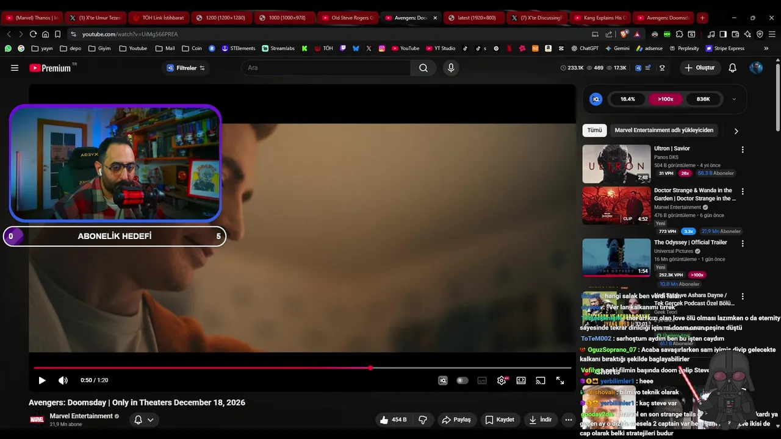The image size is (781, 439).
Task: Click the 16.4% vidIQ stat pill
Action: (x=628, y=99)
